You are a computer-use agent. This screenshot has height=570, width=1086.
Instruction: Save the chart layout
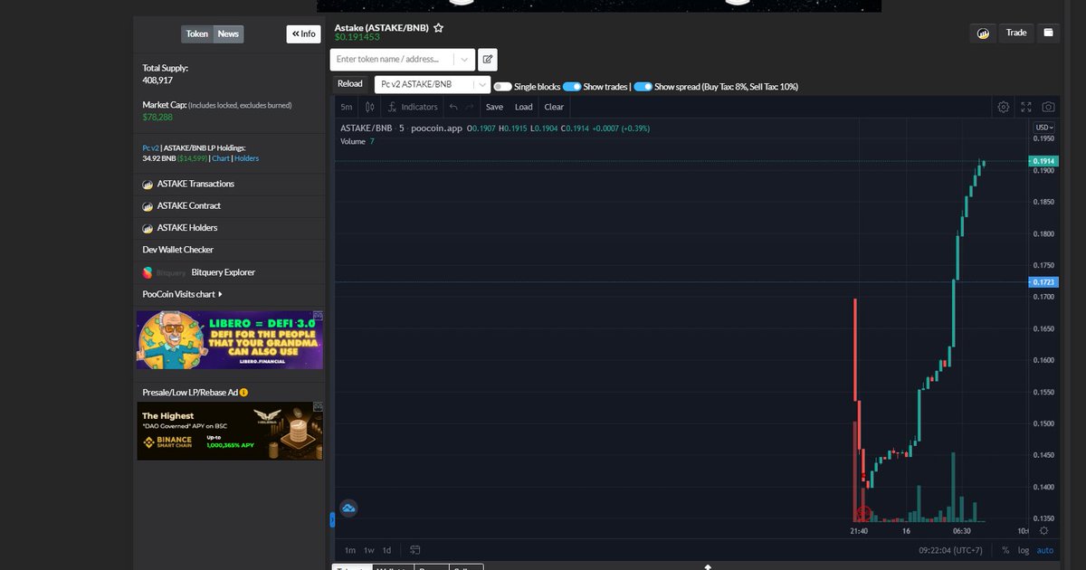coord(494,107)
